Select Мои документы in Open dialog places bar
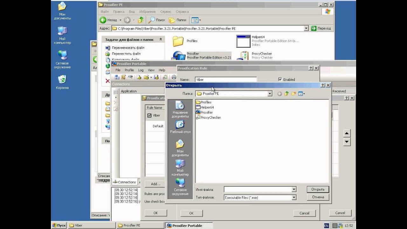The image size is (407, 229). point(180,148)
